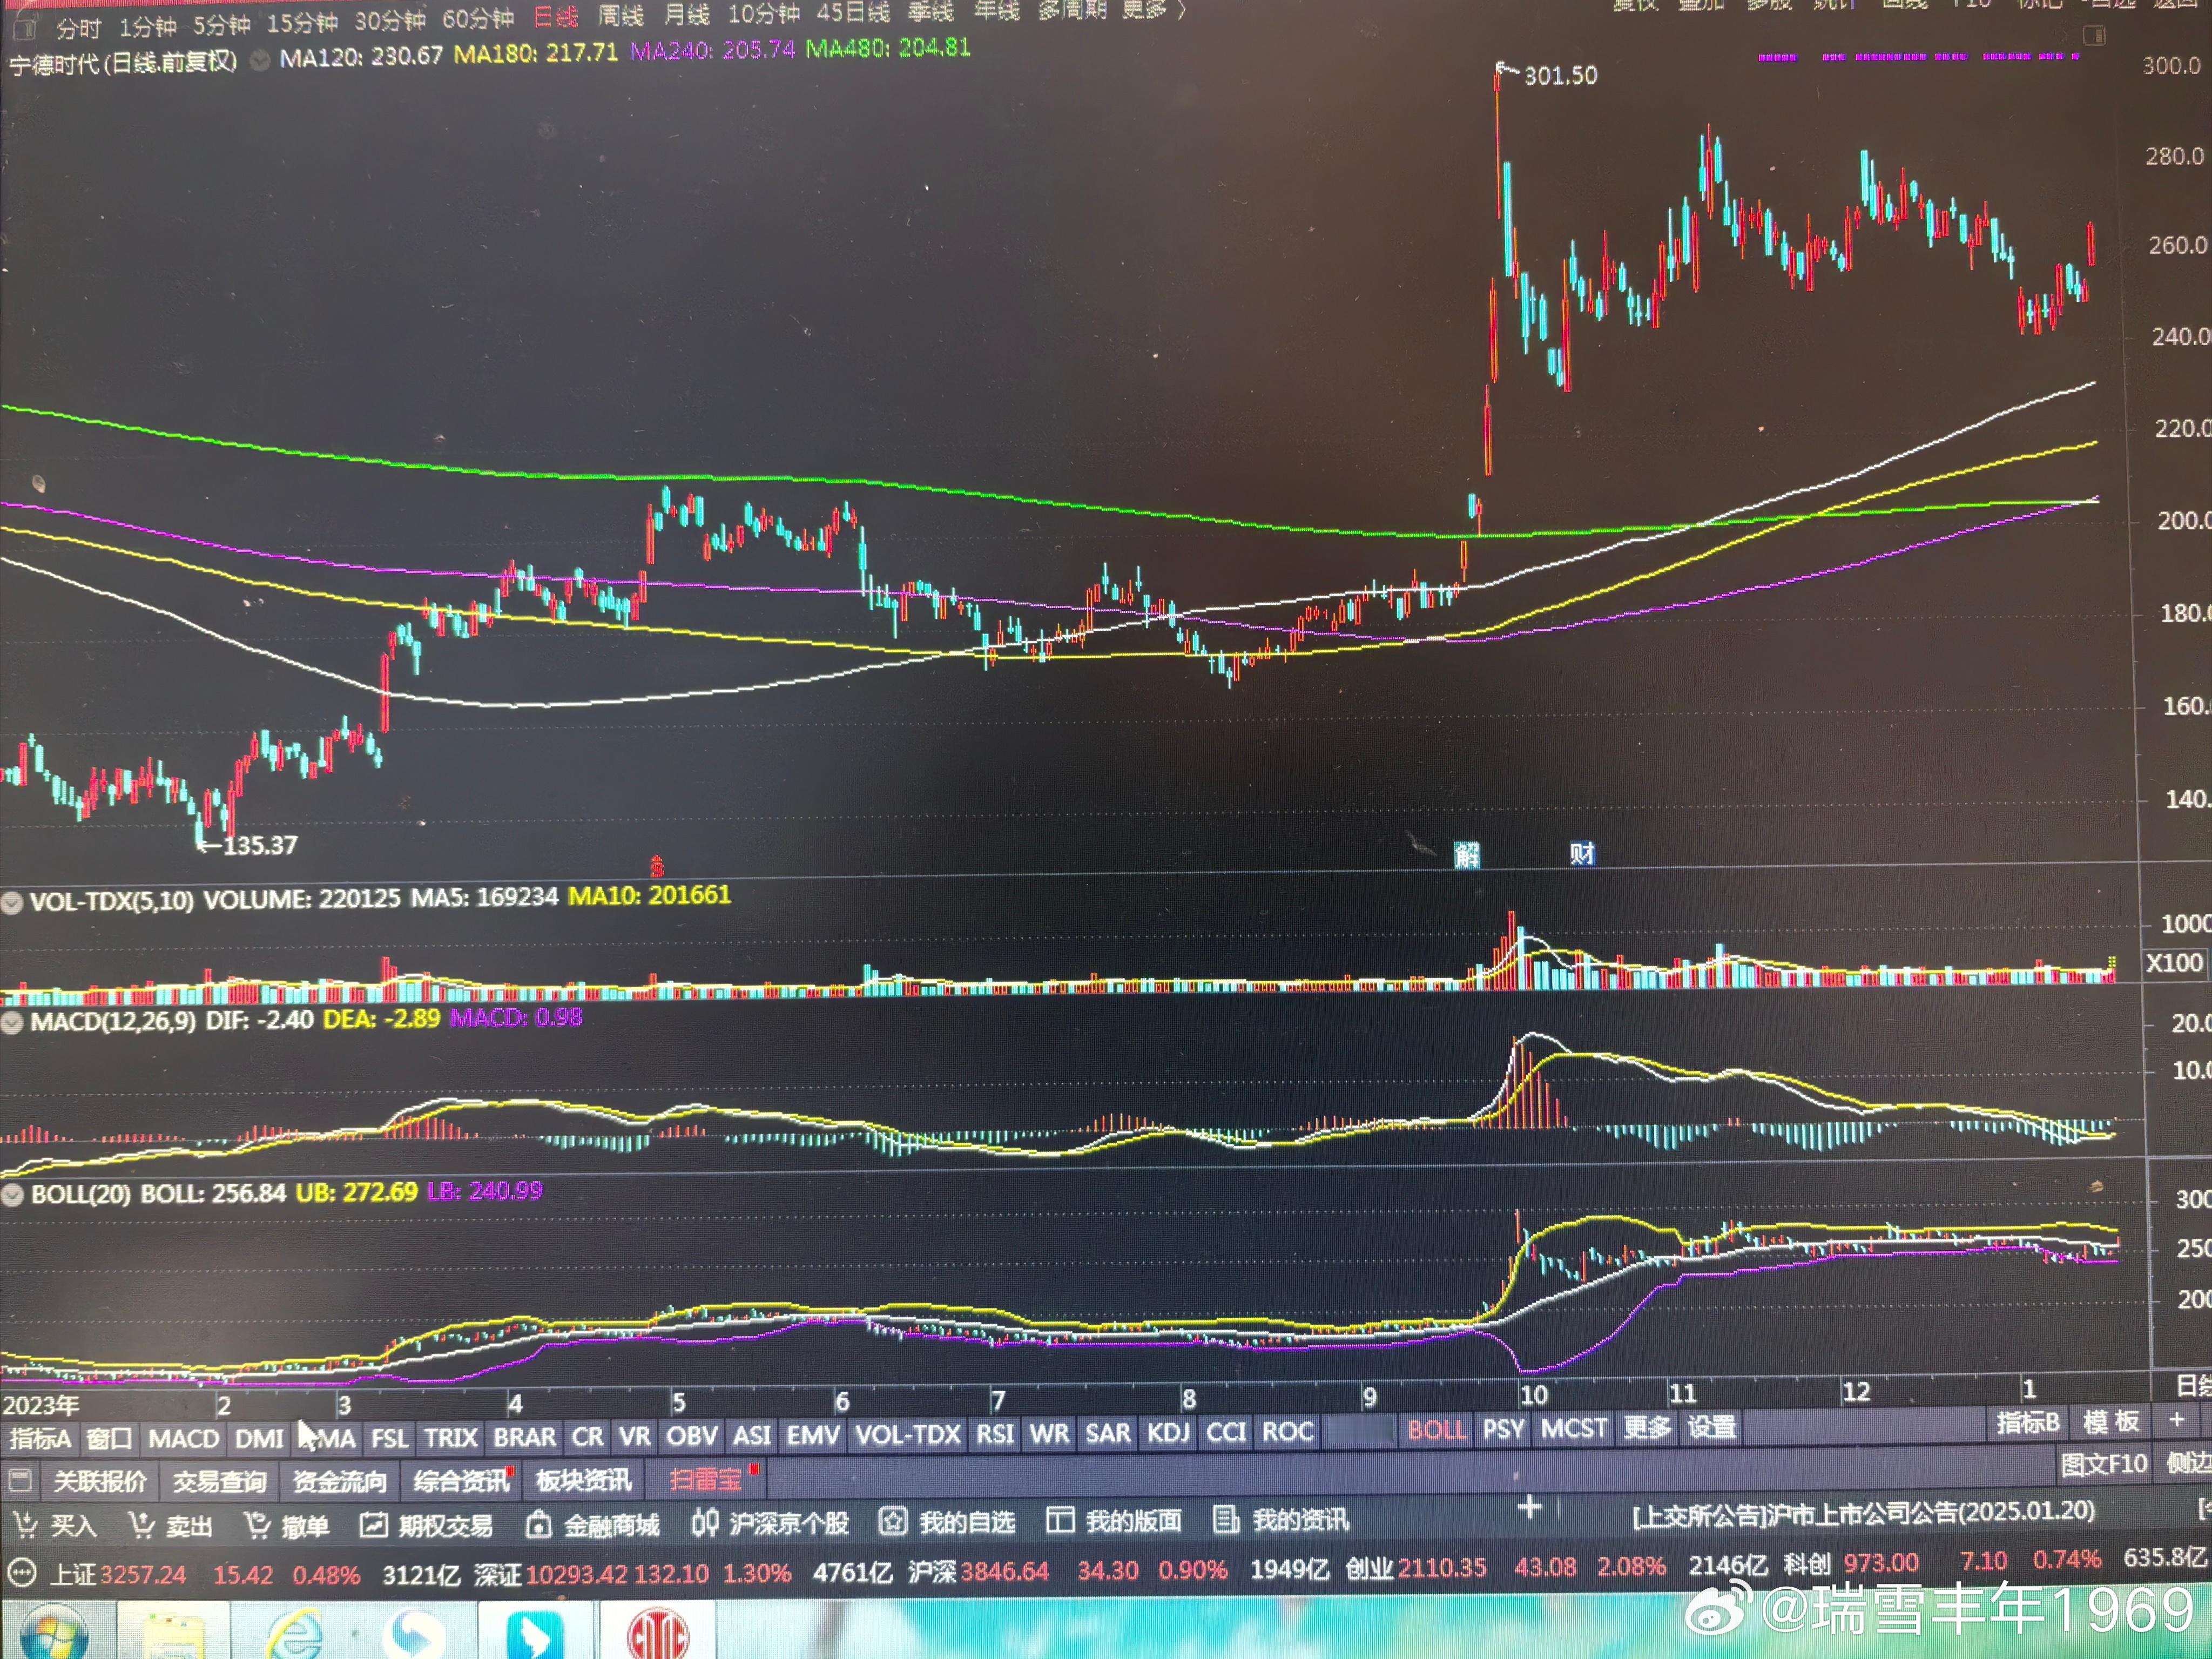This screenshot has width=2212, height=1659.
Task: Open 资金流向 fund flow
Action: point(339,1480)
